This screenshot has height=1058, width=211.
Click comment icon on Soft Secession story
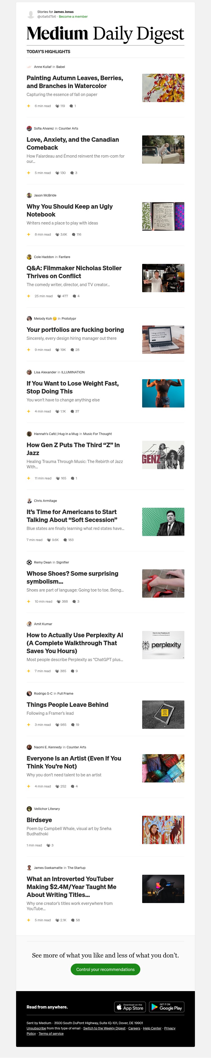[65, 540]
